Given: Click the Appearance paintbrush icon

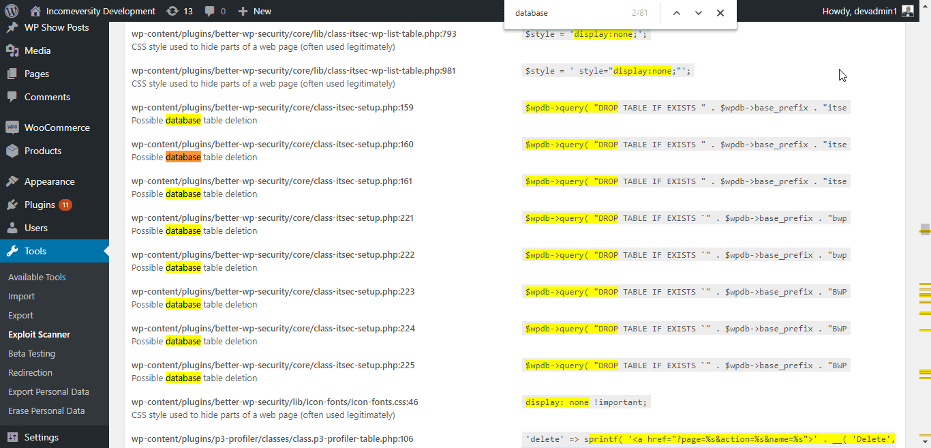Looking at the screenshot, I should pos(12,181).
